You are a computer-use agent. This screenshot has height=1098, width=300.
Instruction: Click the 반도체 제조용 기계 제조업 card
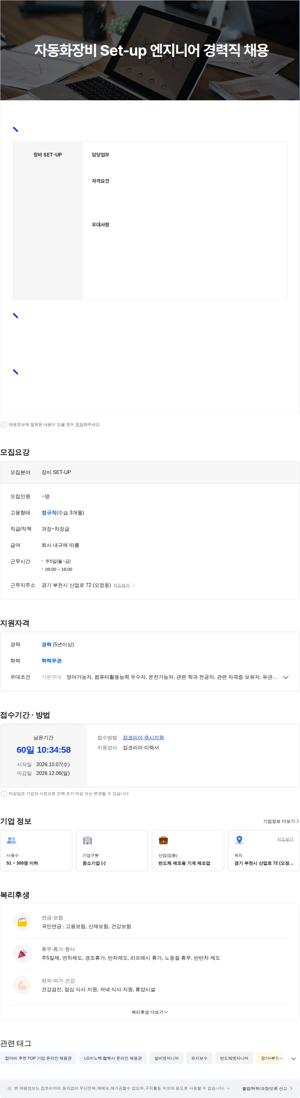tap(188, 850)
